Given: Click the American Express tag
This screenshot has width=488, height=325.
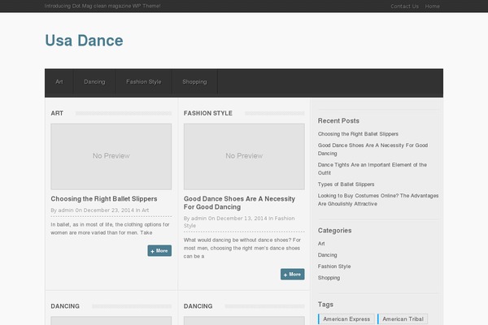Looking at the screenshot, I should 346,319.
